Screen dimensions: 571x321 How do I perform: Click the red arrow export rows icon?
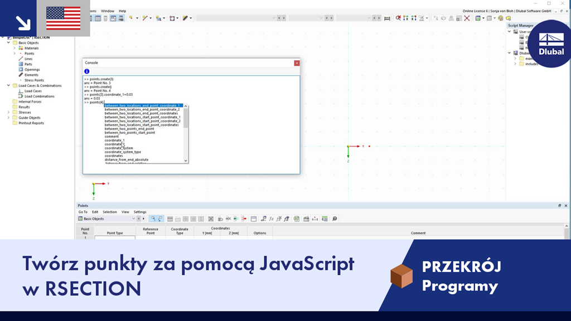point(244,218)
